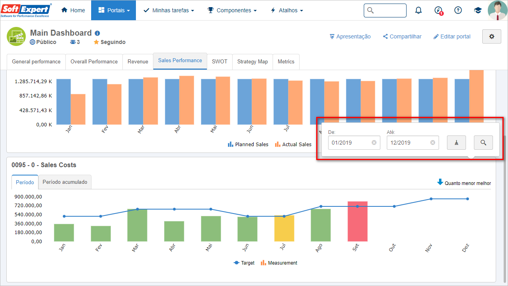Viewport: 508px width, 286px height.
Task: Click the clear filter broom button
Action: pos(456,143)
